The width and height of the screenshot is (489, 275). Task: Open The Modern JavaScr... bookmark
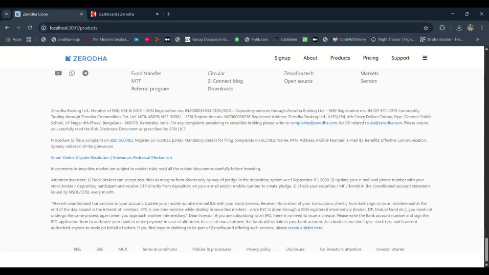(108, 40)
